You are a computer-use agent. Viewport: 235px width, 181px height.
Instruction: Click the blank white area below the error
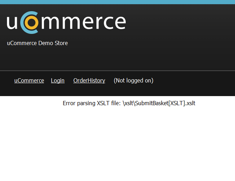[117, 143]
